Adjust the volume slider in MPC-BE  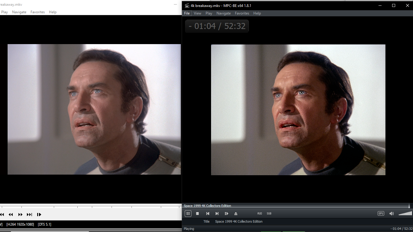[405, 214]
